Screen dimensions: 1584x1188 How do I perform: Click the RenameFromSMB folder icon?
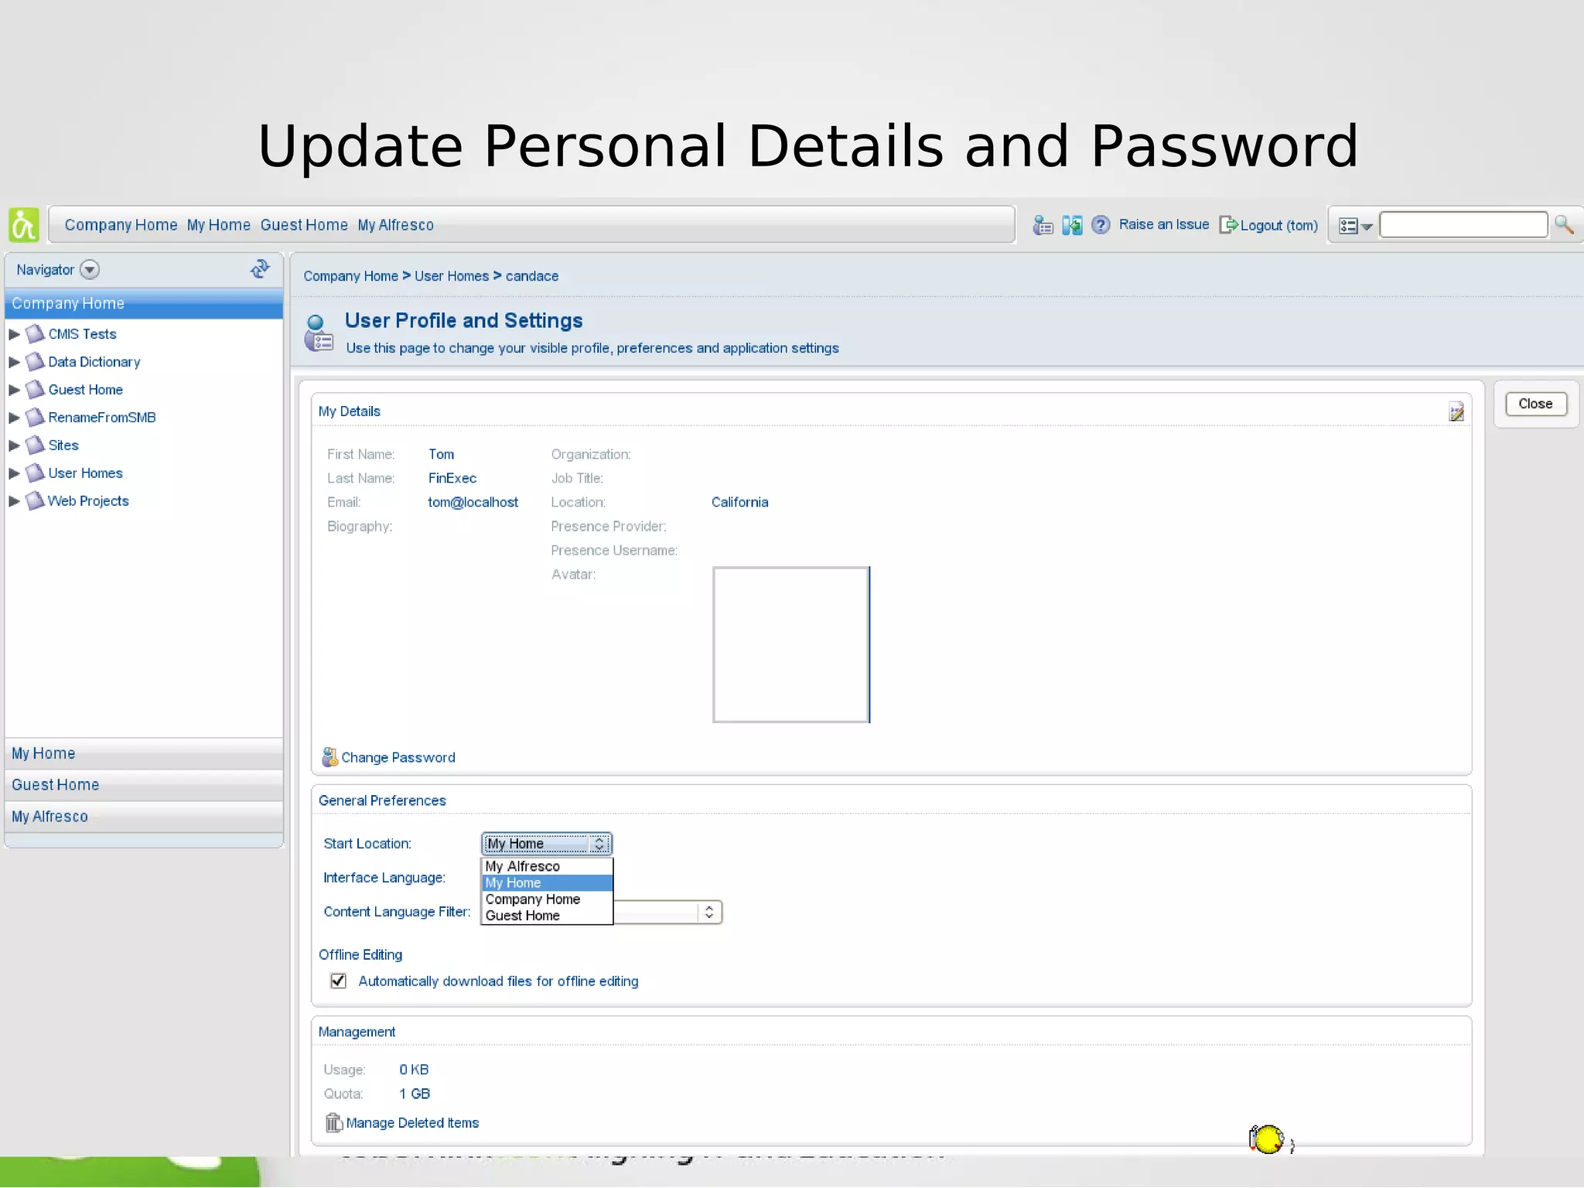point(35,418)
